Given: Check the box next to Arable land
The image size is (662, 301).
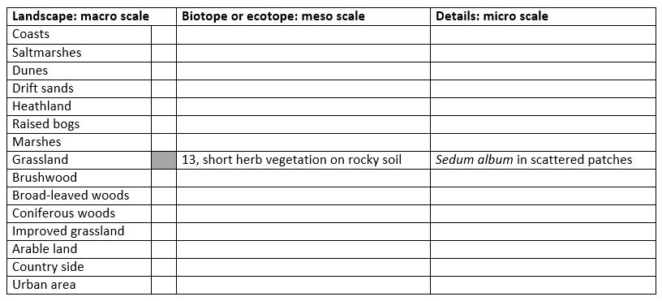Looking at the screenshot, I should [164, 250].
